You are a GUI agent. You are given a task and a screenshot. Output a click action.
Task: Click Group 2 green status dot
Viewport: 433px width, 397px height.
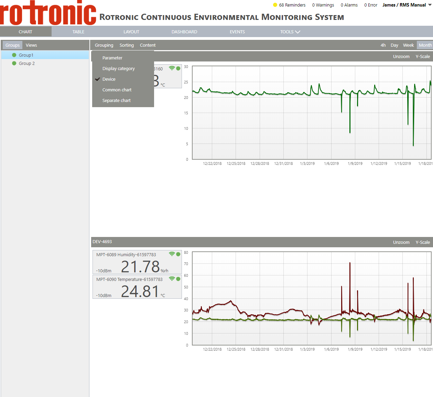[14, 63]
